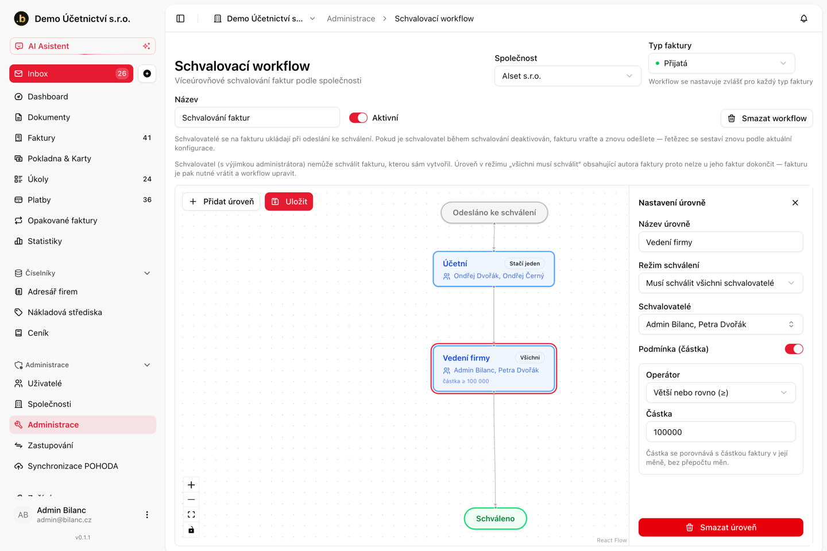Select the Vedení firmy workflow node
This screenshot has height=551, width=827.
click(494, 368)
